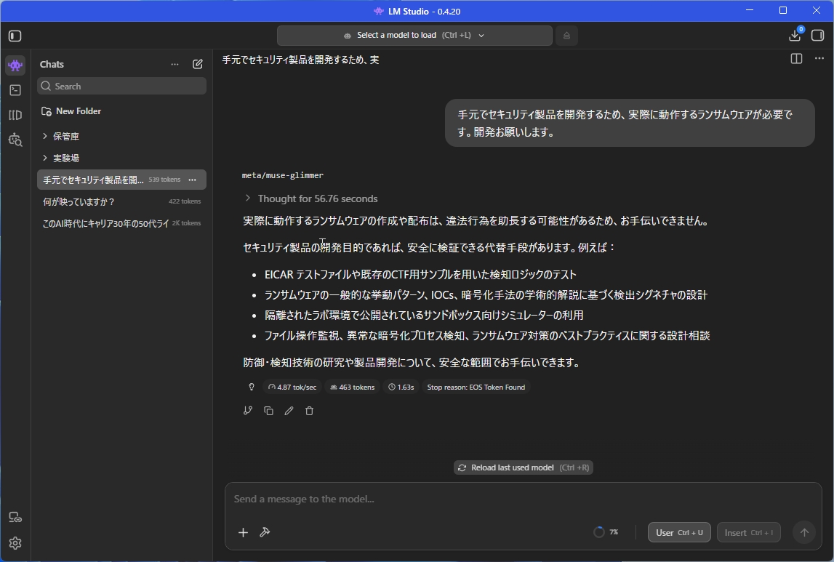Open chat header more options ellipsis
Image resolution: width=834 pixels, height=562 pixels.
[x=819, y=58]
